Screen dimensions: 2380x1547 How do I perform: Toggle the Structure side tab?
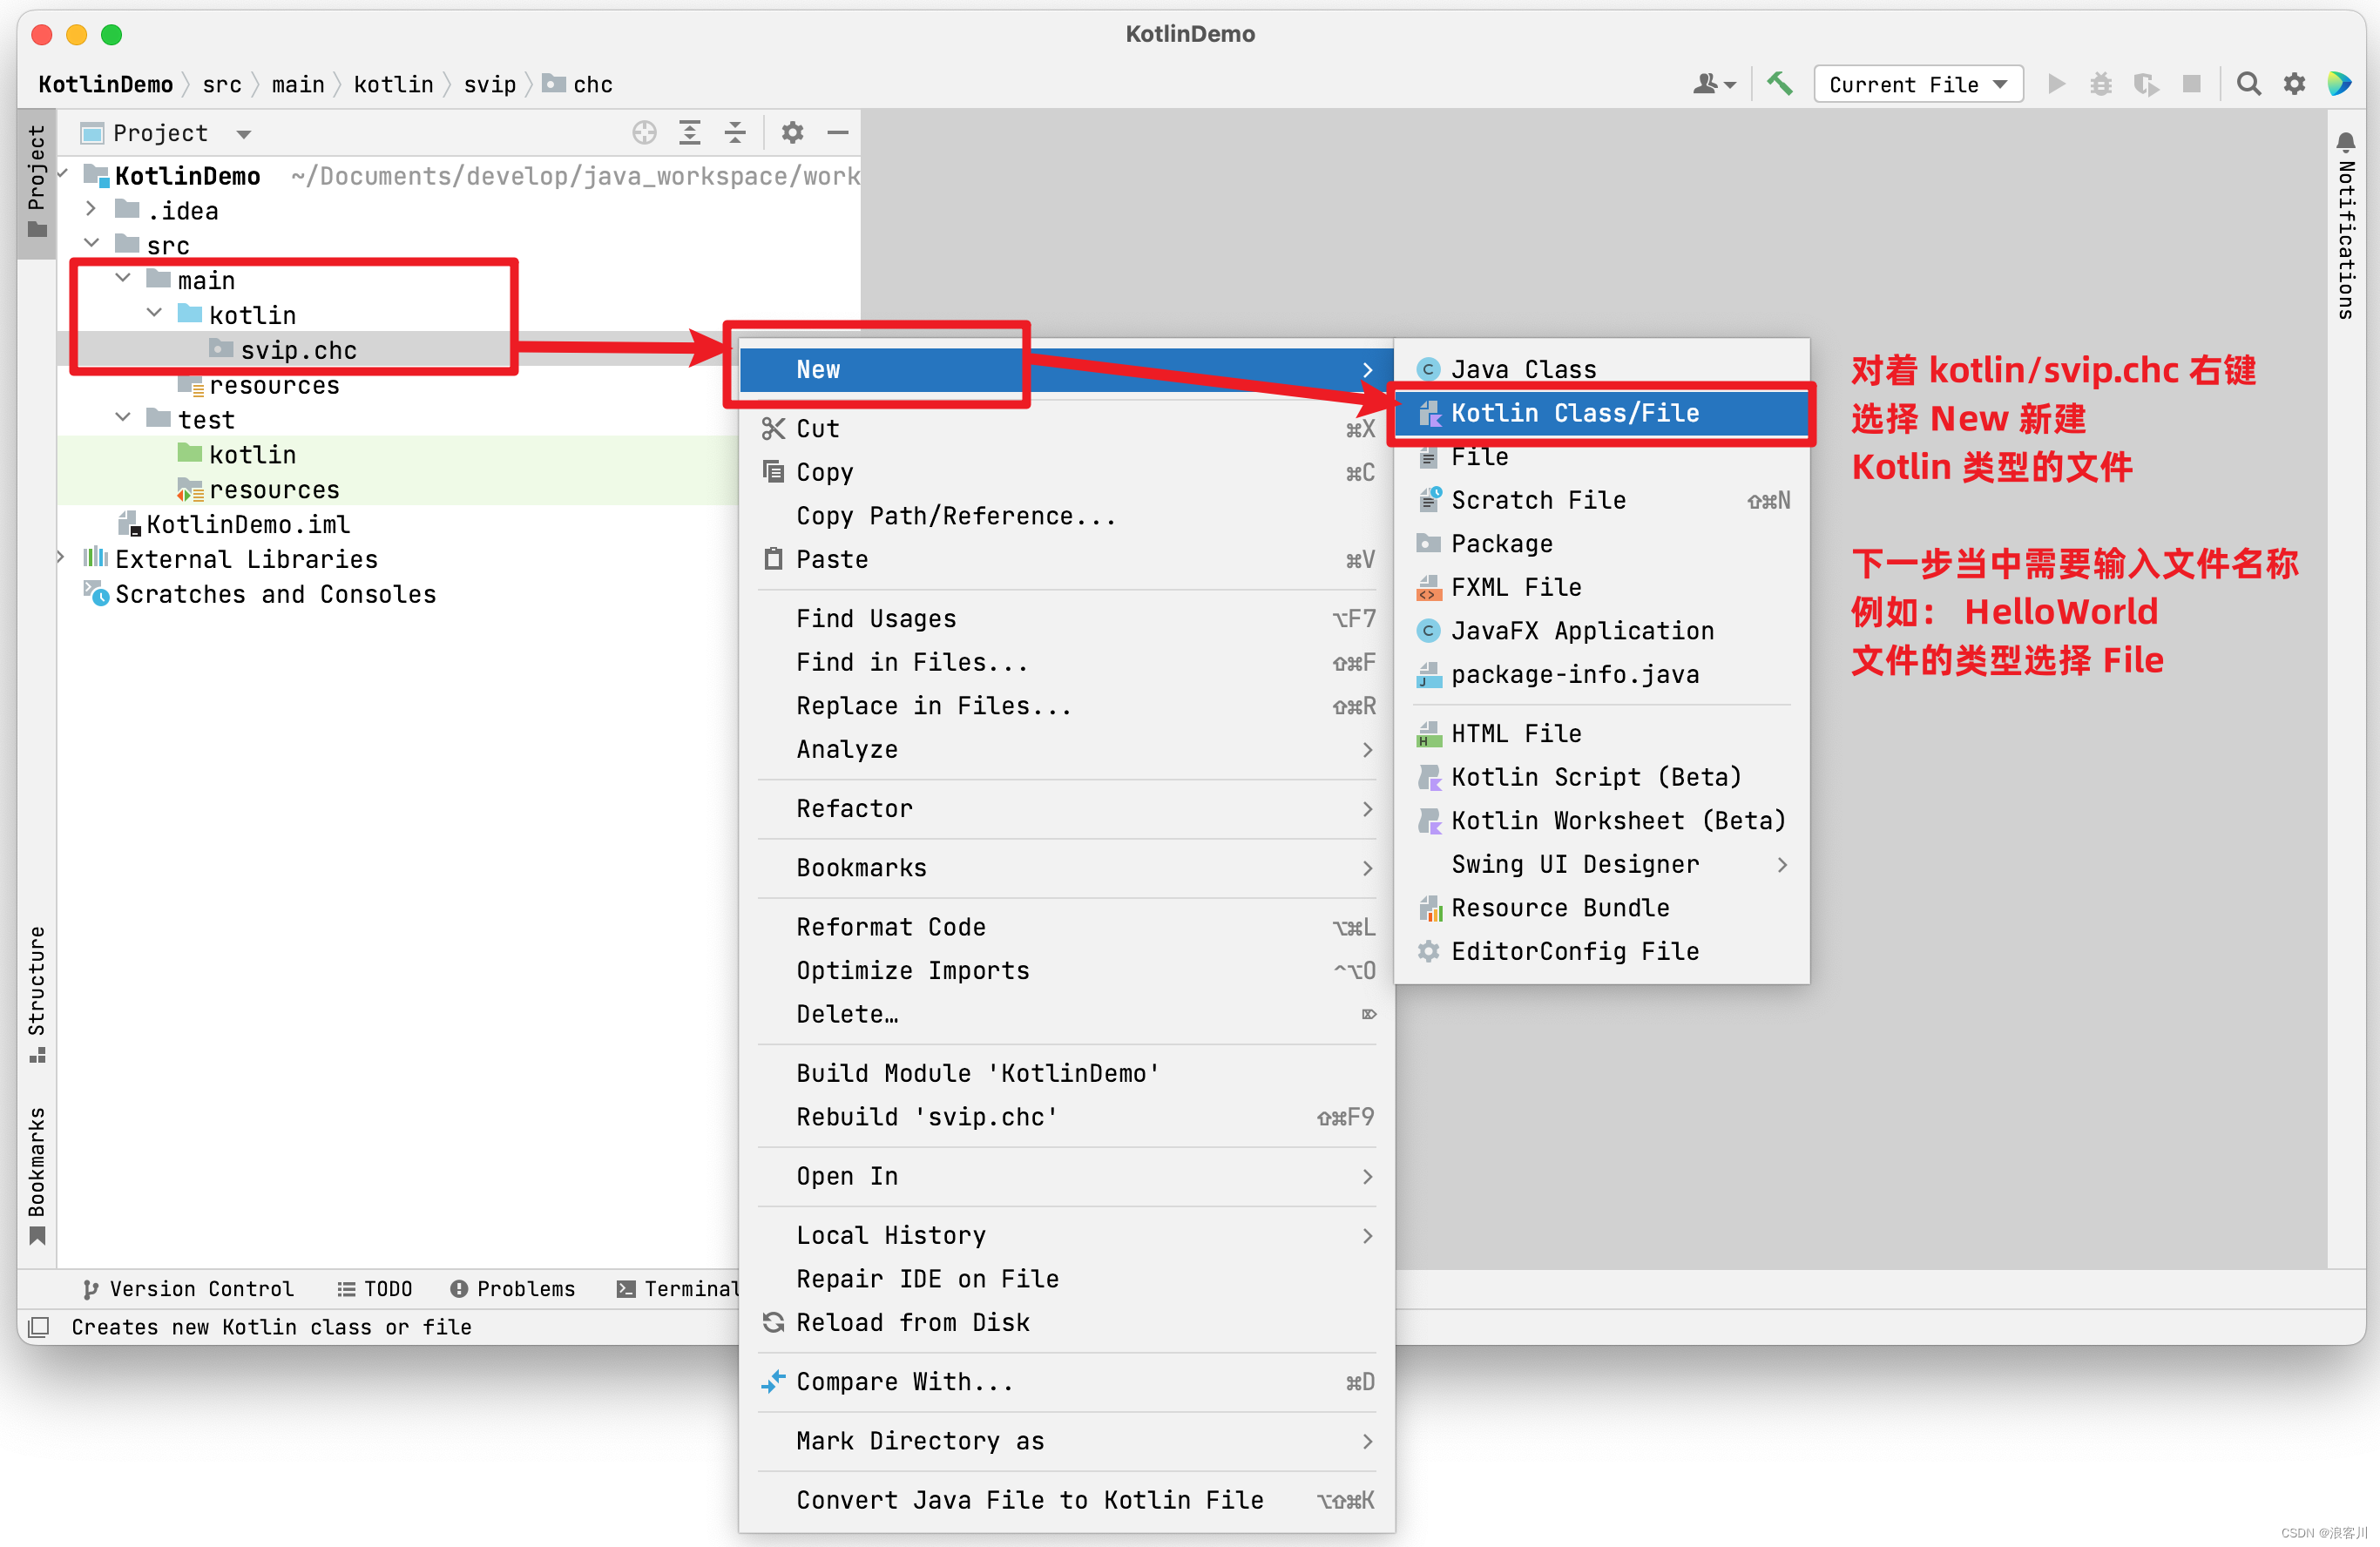[37, 994]
